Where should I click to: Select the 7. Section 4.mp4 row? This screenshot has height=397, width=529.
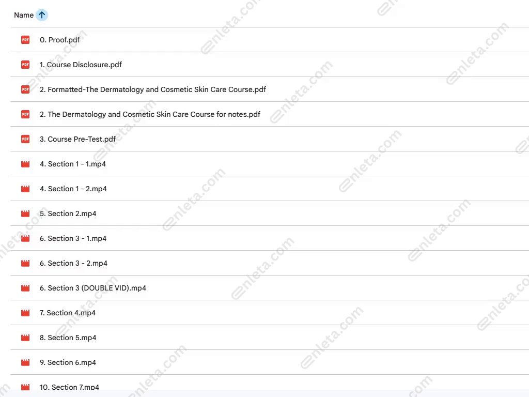coord(68,313)
